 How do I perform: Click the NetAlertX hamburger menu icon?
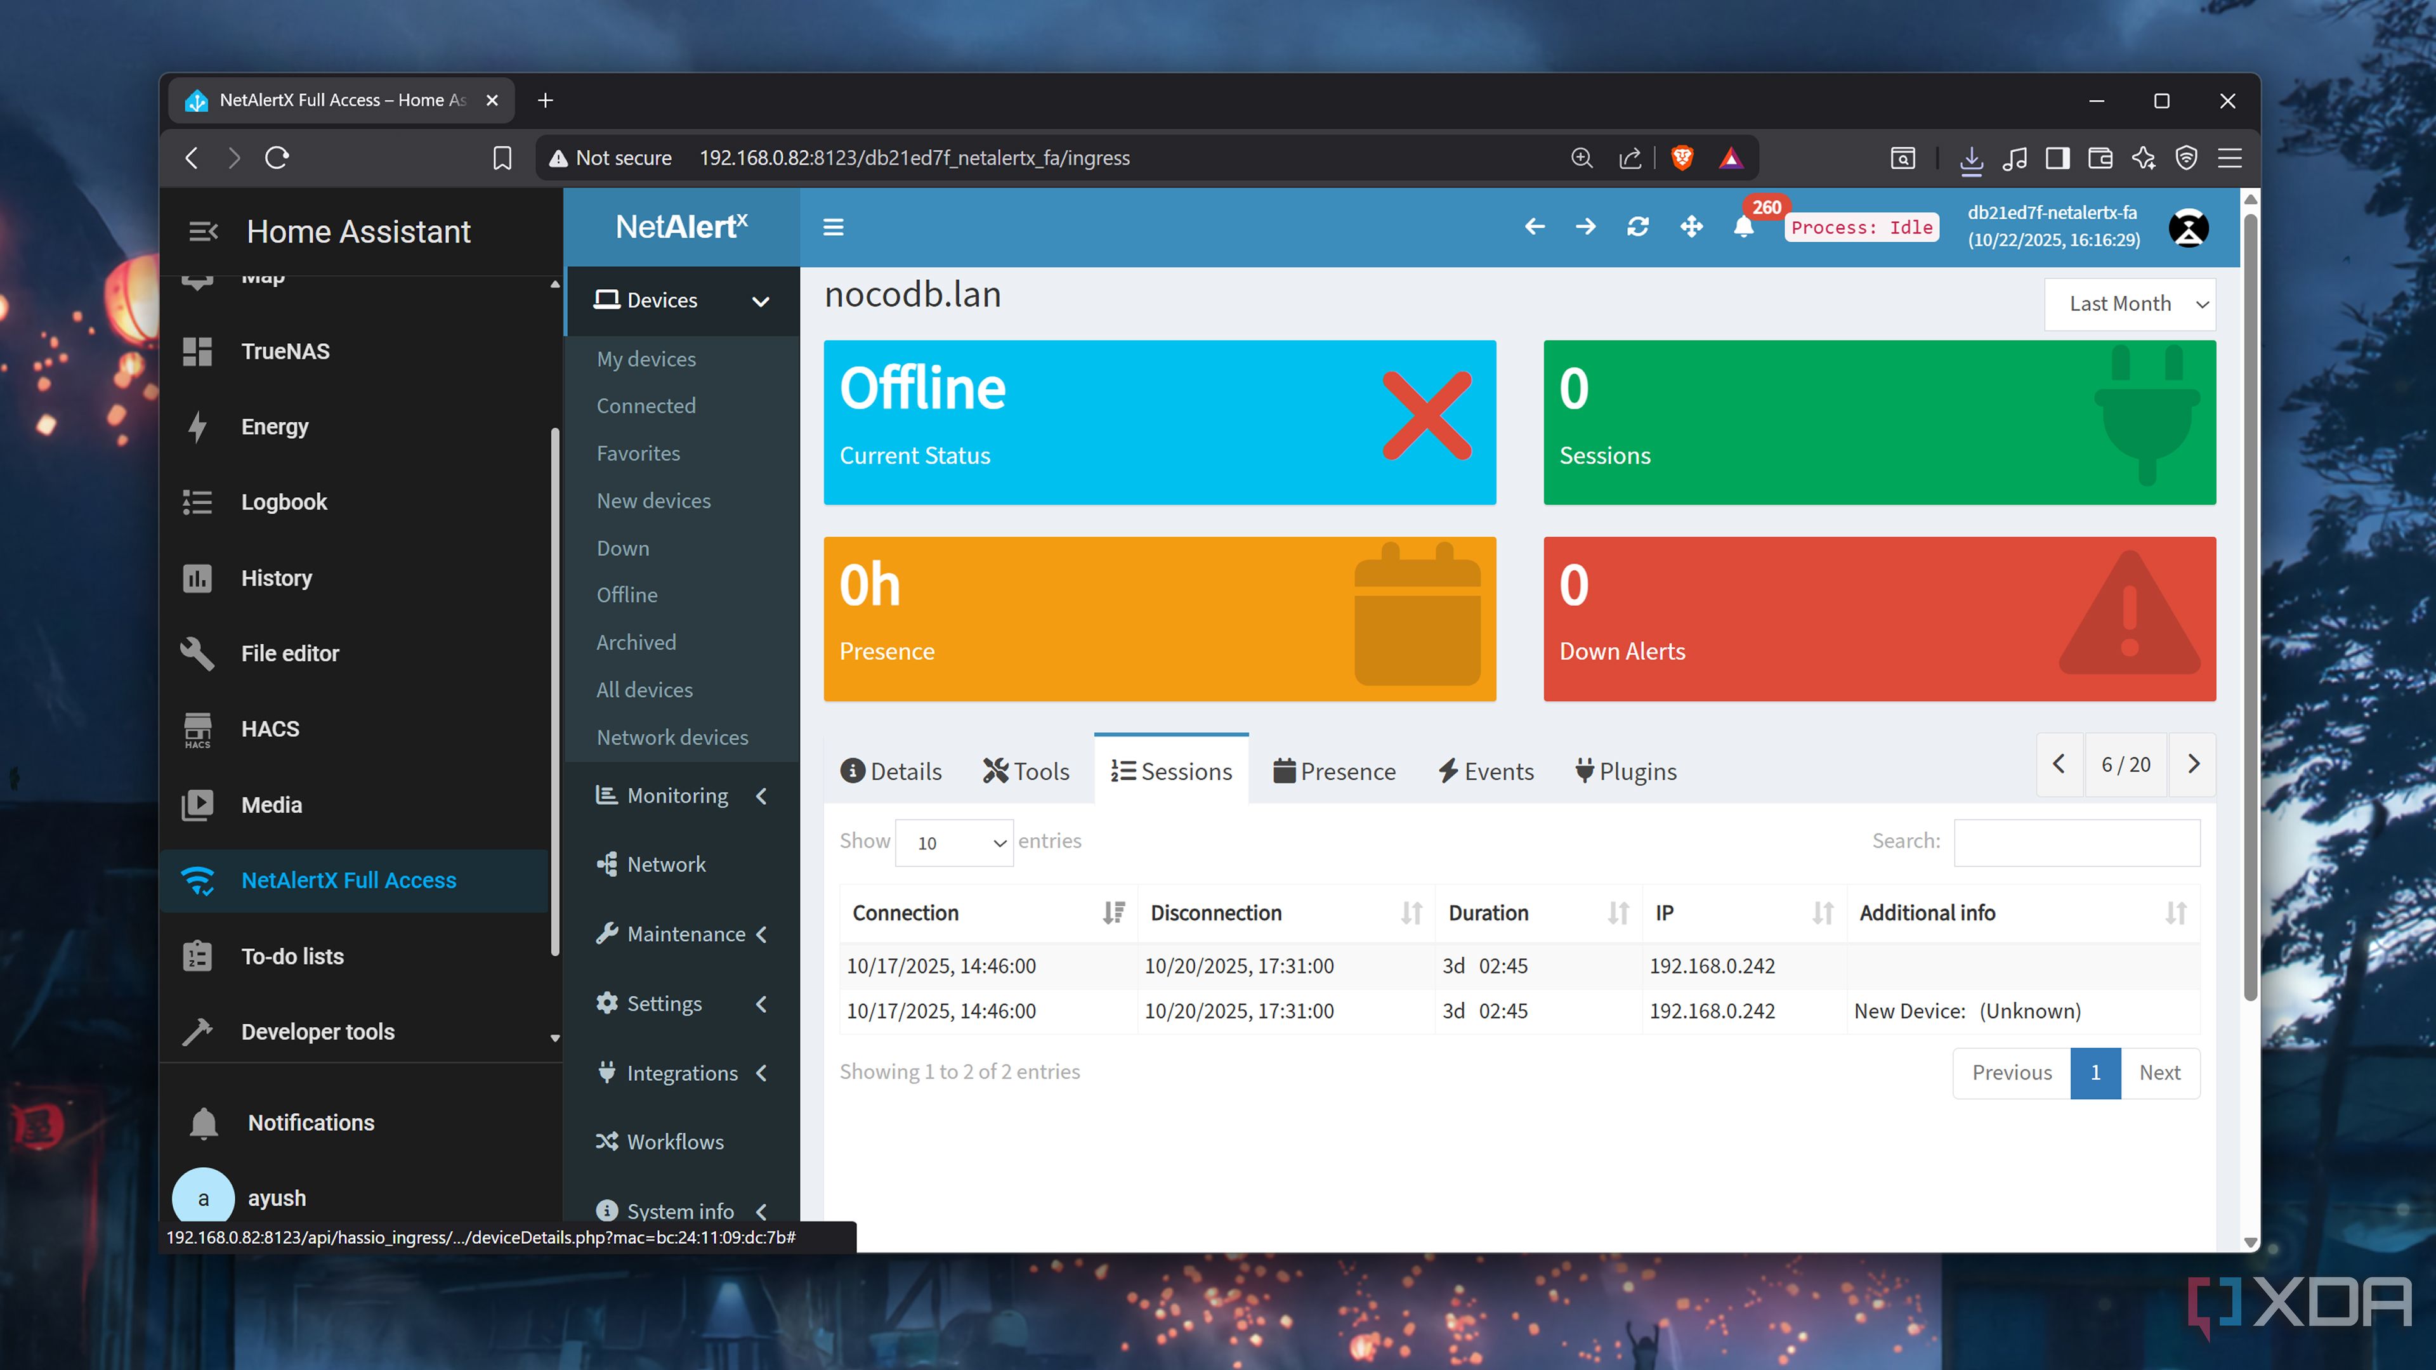[x=833, y=227]
